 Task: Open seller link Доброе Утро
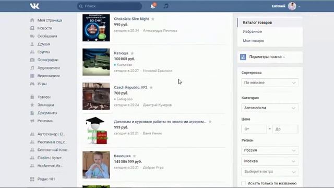tap(153, 168)
